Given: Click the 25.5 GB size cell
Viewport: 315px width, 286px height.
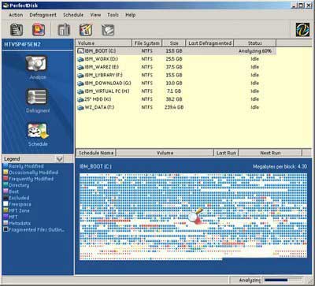Looking at the screenshot, I should click(x=174, y=59).
